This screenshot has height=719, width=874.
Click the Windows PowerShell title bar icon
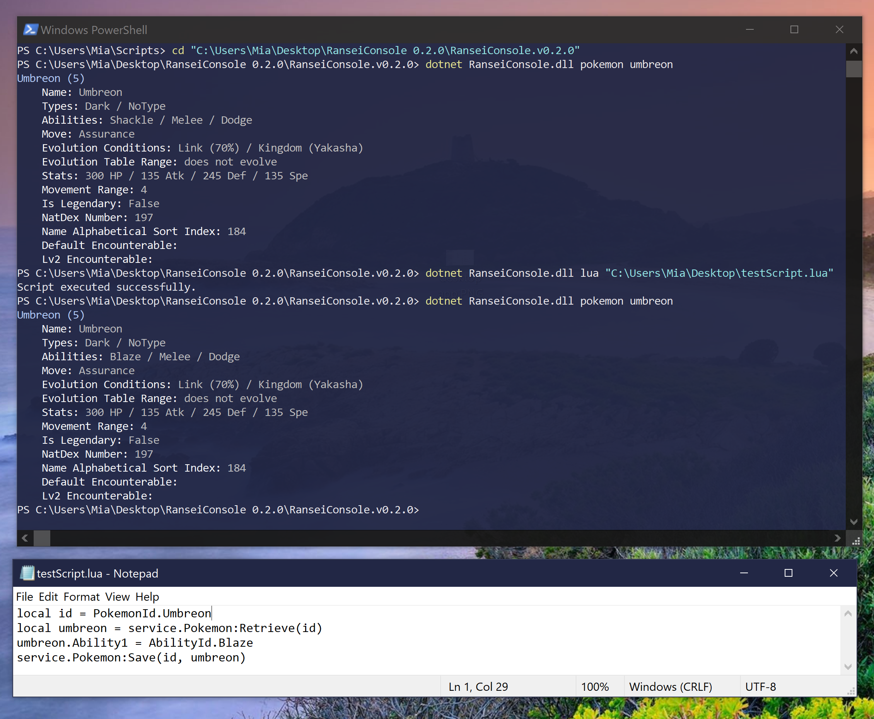(x=31, y=30)
